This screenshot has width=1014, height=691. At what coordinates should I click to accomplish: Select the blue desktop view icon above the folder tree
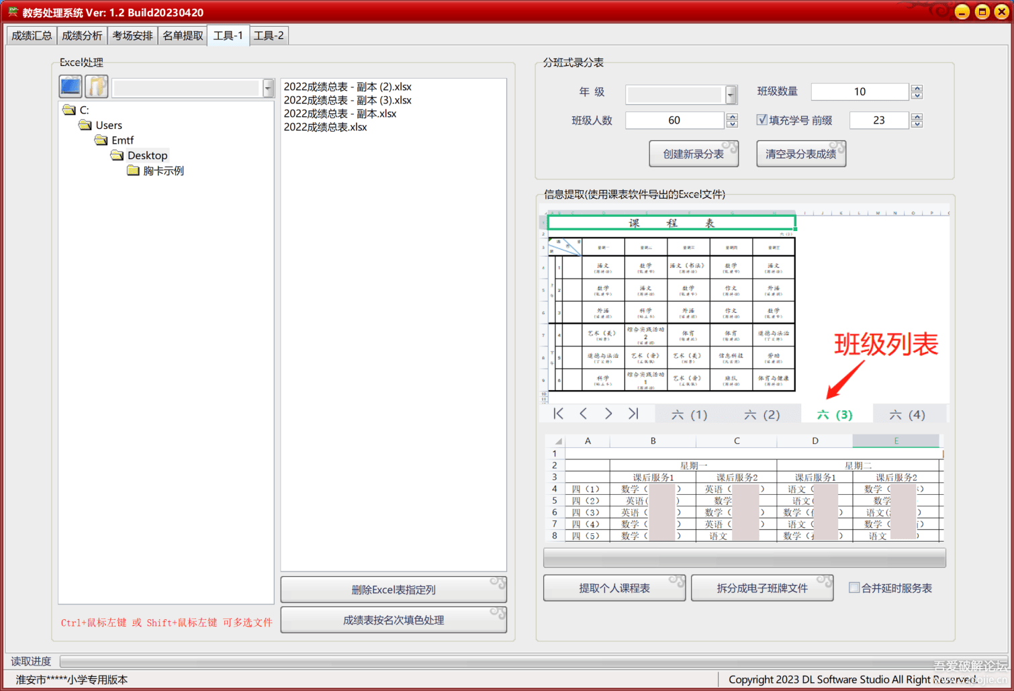click(x=70, y=86)
